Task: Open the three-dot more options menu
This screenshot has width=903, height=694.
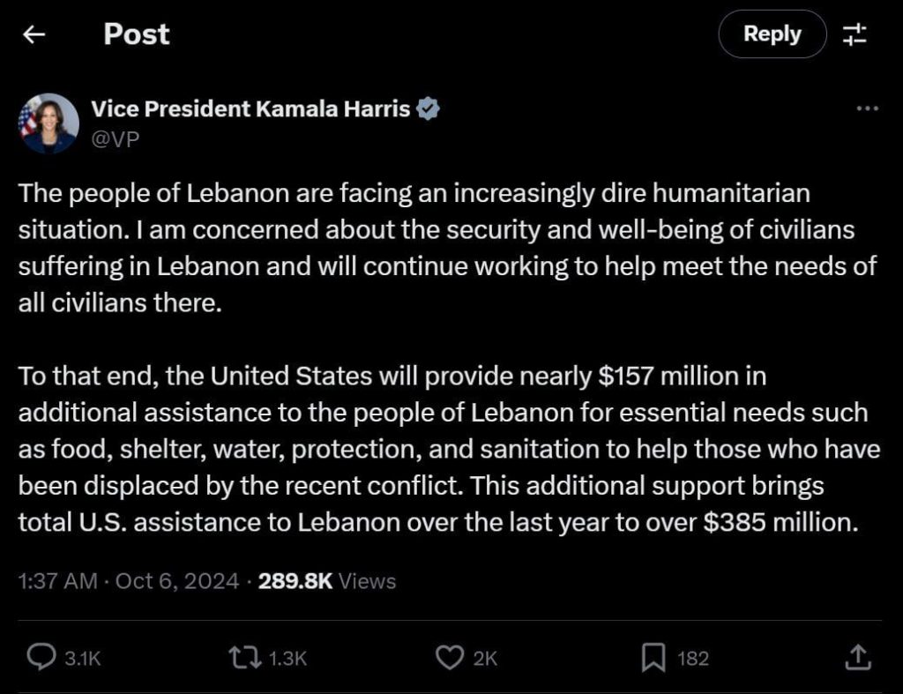Action: pyautogui.click(x=868, y=109)
